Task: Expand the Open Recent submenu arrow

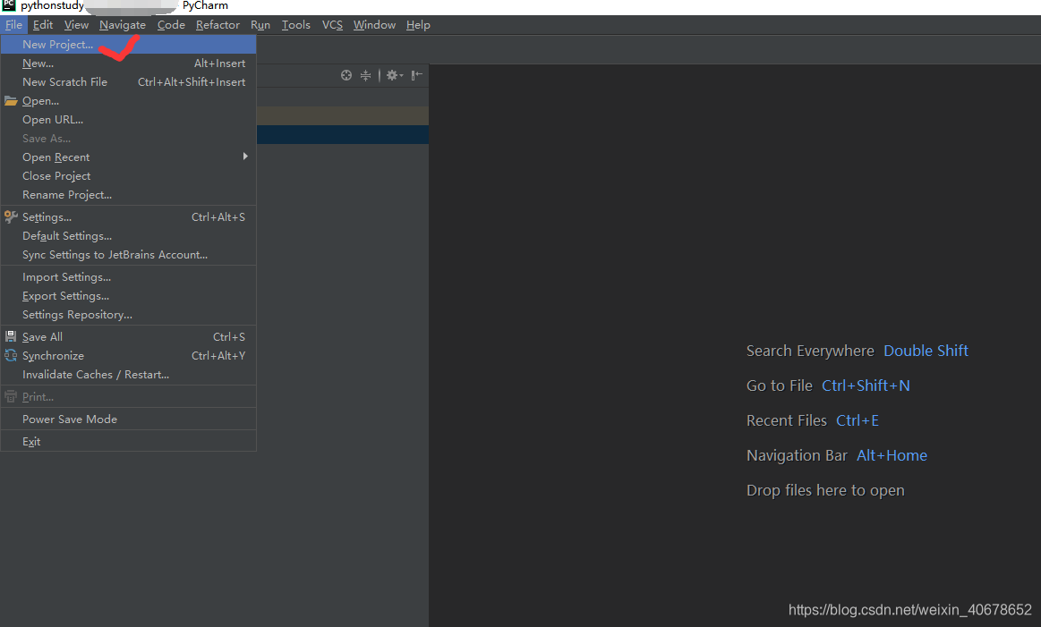Action: pyautogui.click(x=245, y=157)
